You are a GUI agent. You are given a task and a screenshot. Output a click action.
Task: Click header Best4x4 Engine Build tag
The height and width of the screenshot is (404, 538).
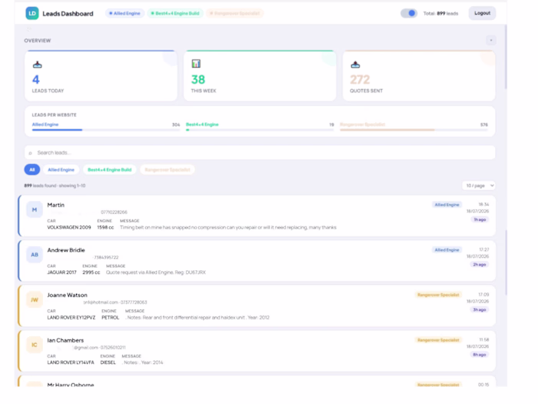coord(175,13)
